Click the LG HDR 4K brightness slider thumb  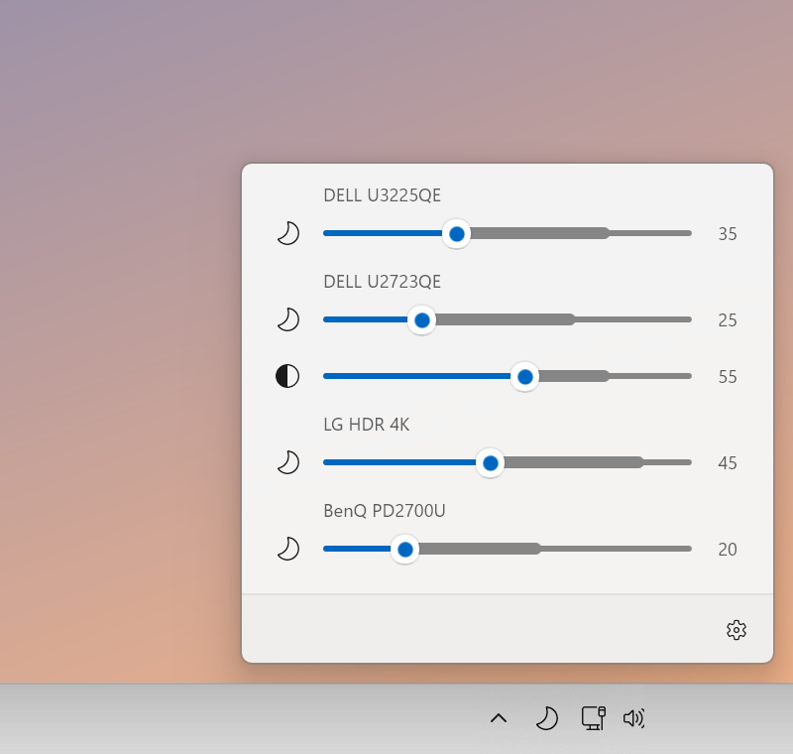click(x=490, y=462)
